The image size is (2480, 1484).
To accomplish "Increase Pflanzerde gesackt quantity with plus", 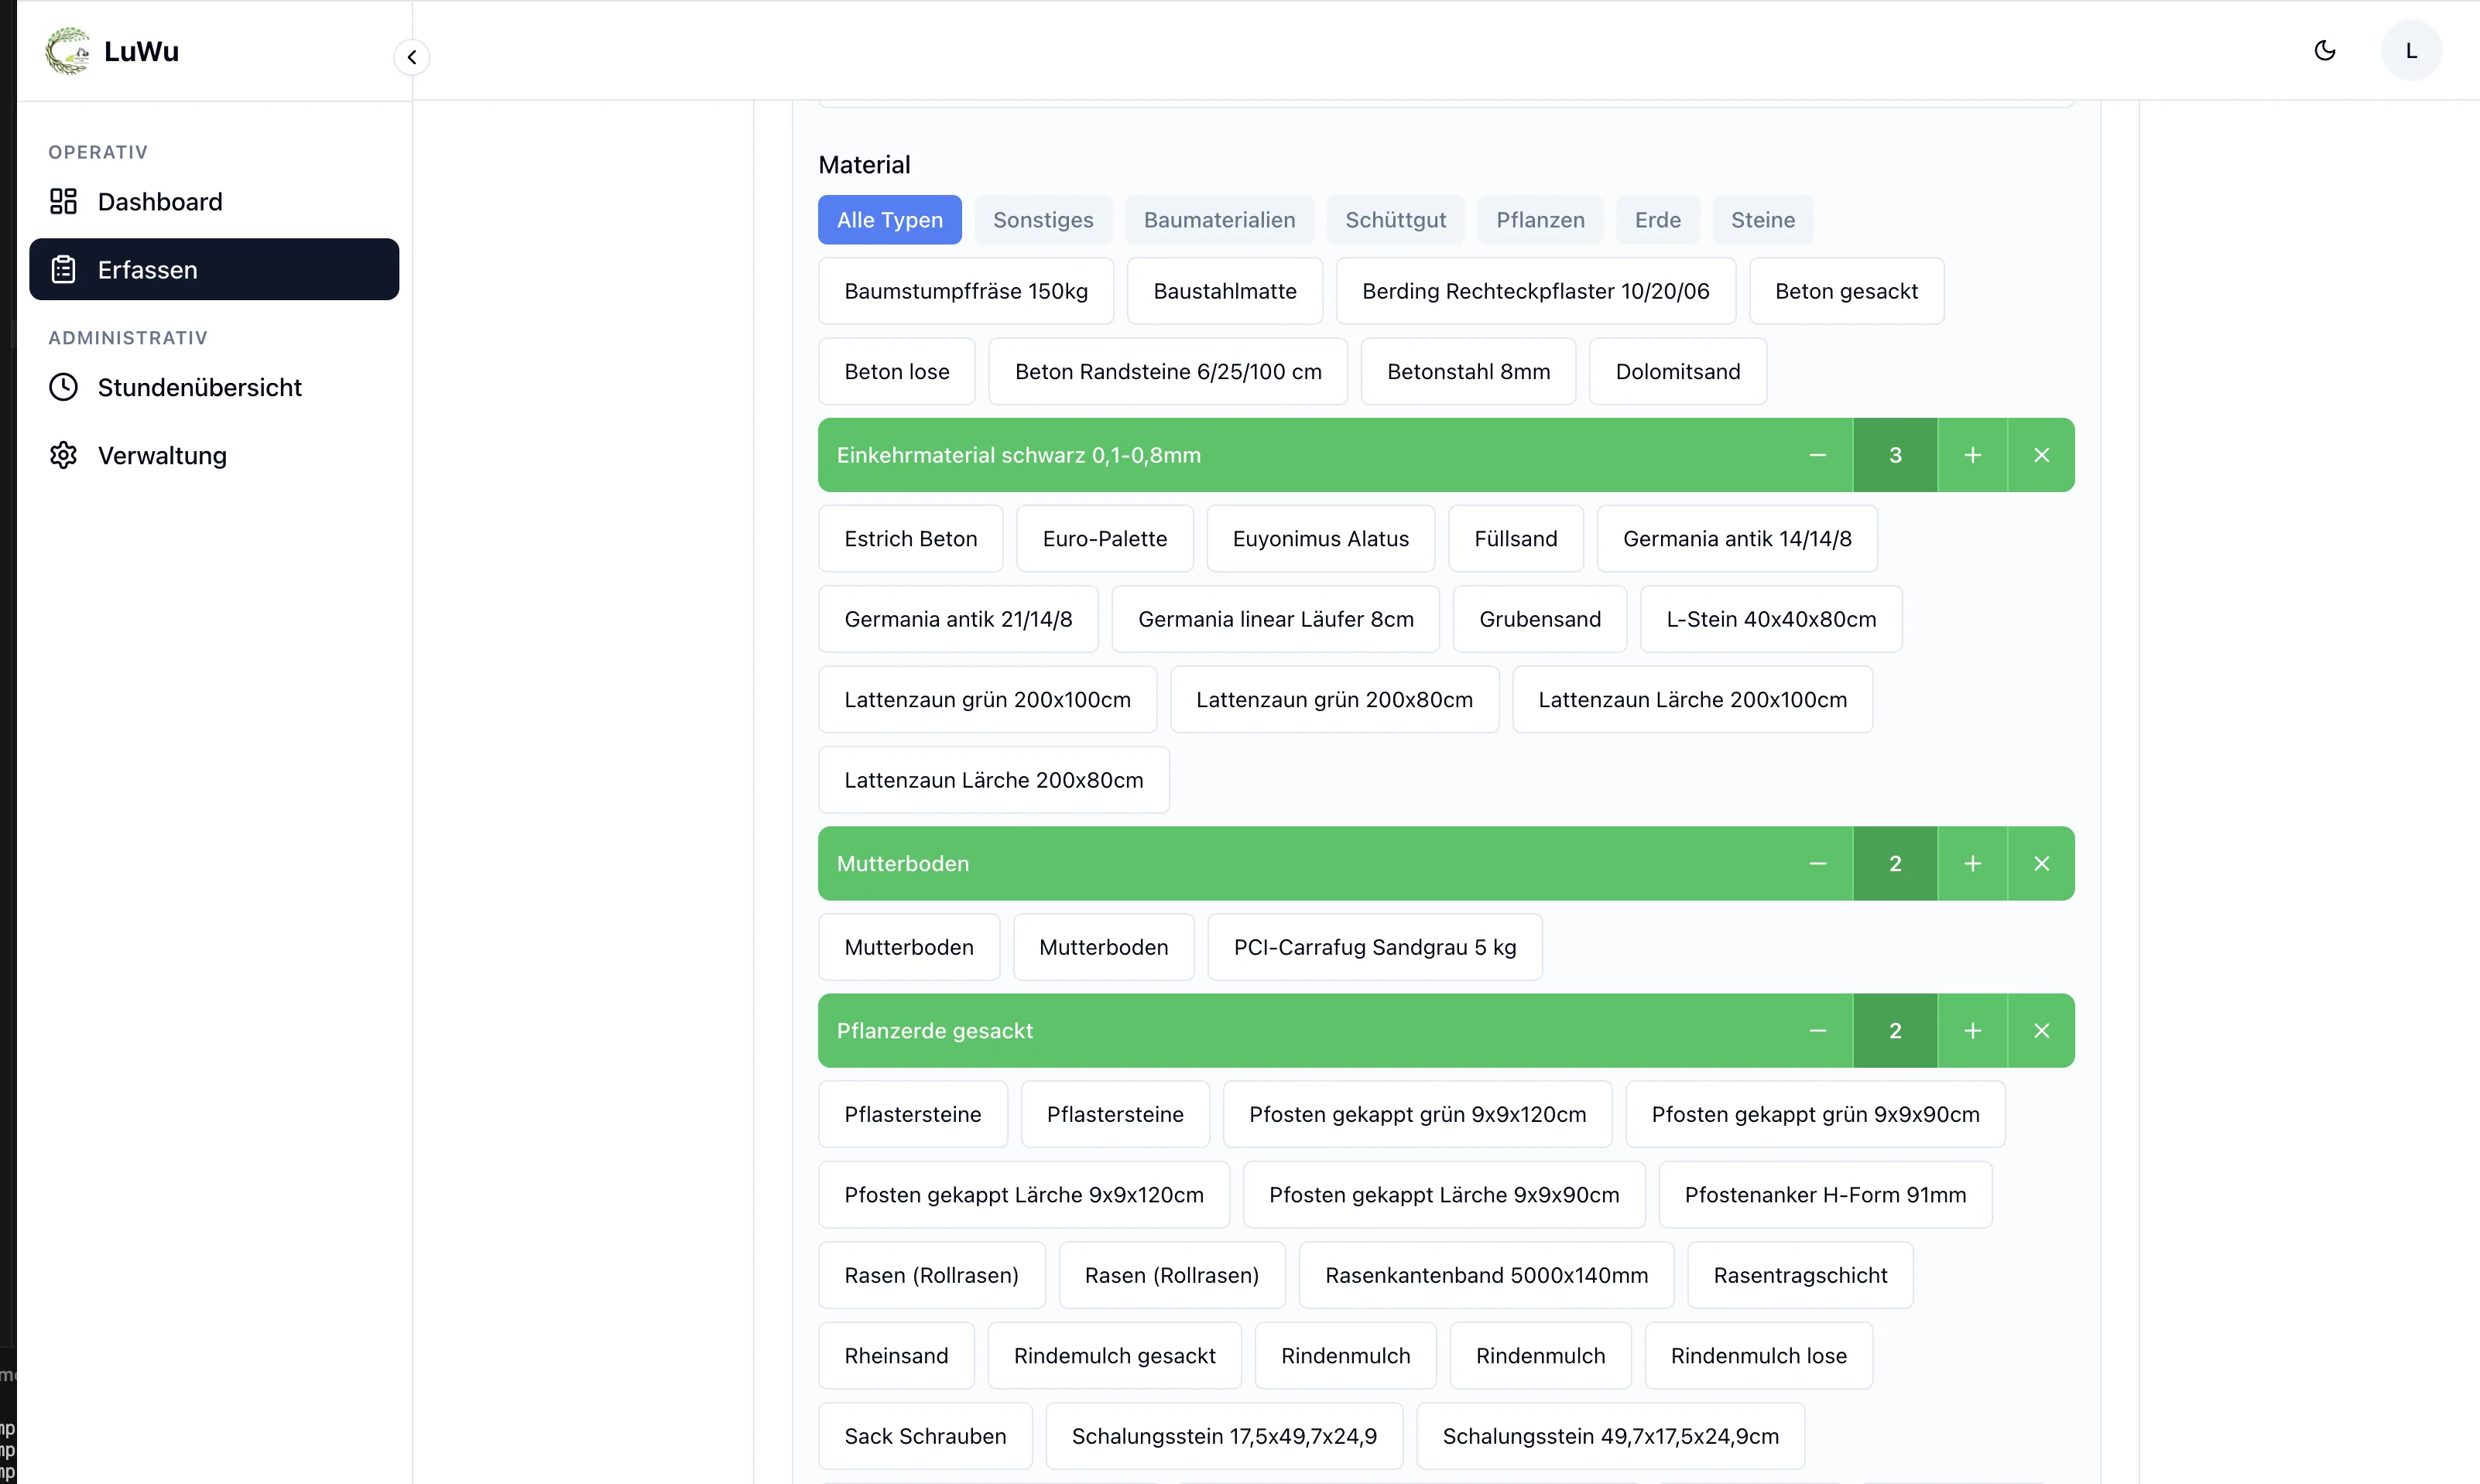I will point(1971,1030).
